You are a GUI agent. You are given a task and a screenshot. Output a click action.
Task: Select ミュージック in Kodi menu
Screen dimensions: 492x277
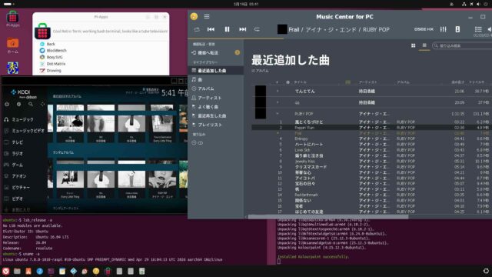22,120
